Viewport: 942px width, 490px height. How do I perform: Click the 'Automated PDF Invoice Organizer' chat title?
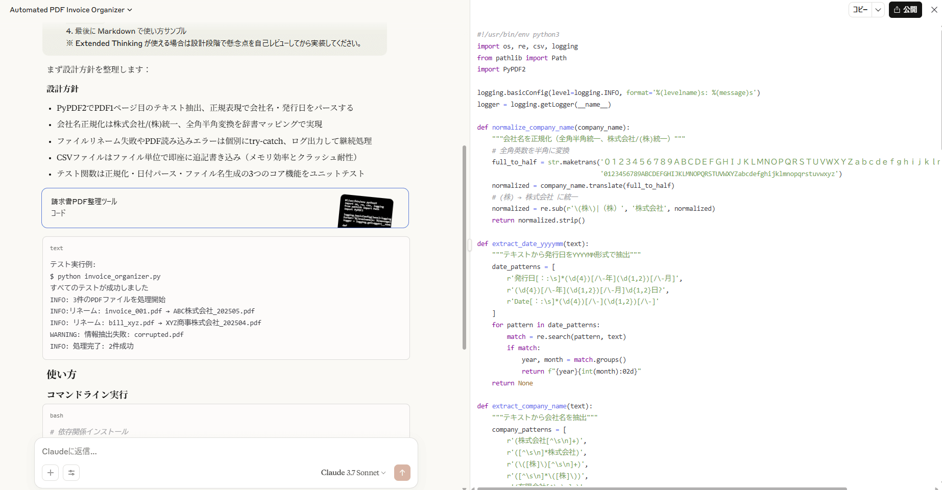67,10
